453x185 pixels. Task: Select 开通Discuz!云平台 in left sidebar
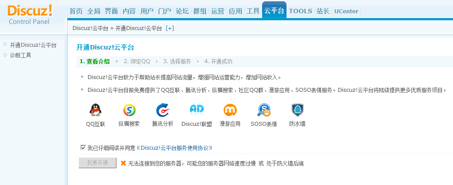click(x=33, y=45)
